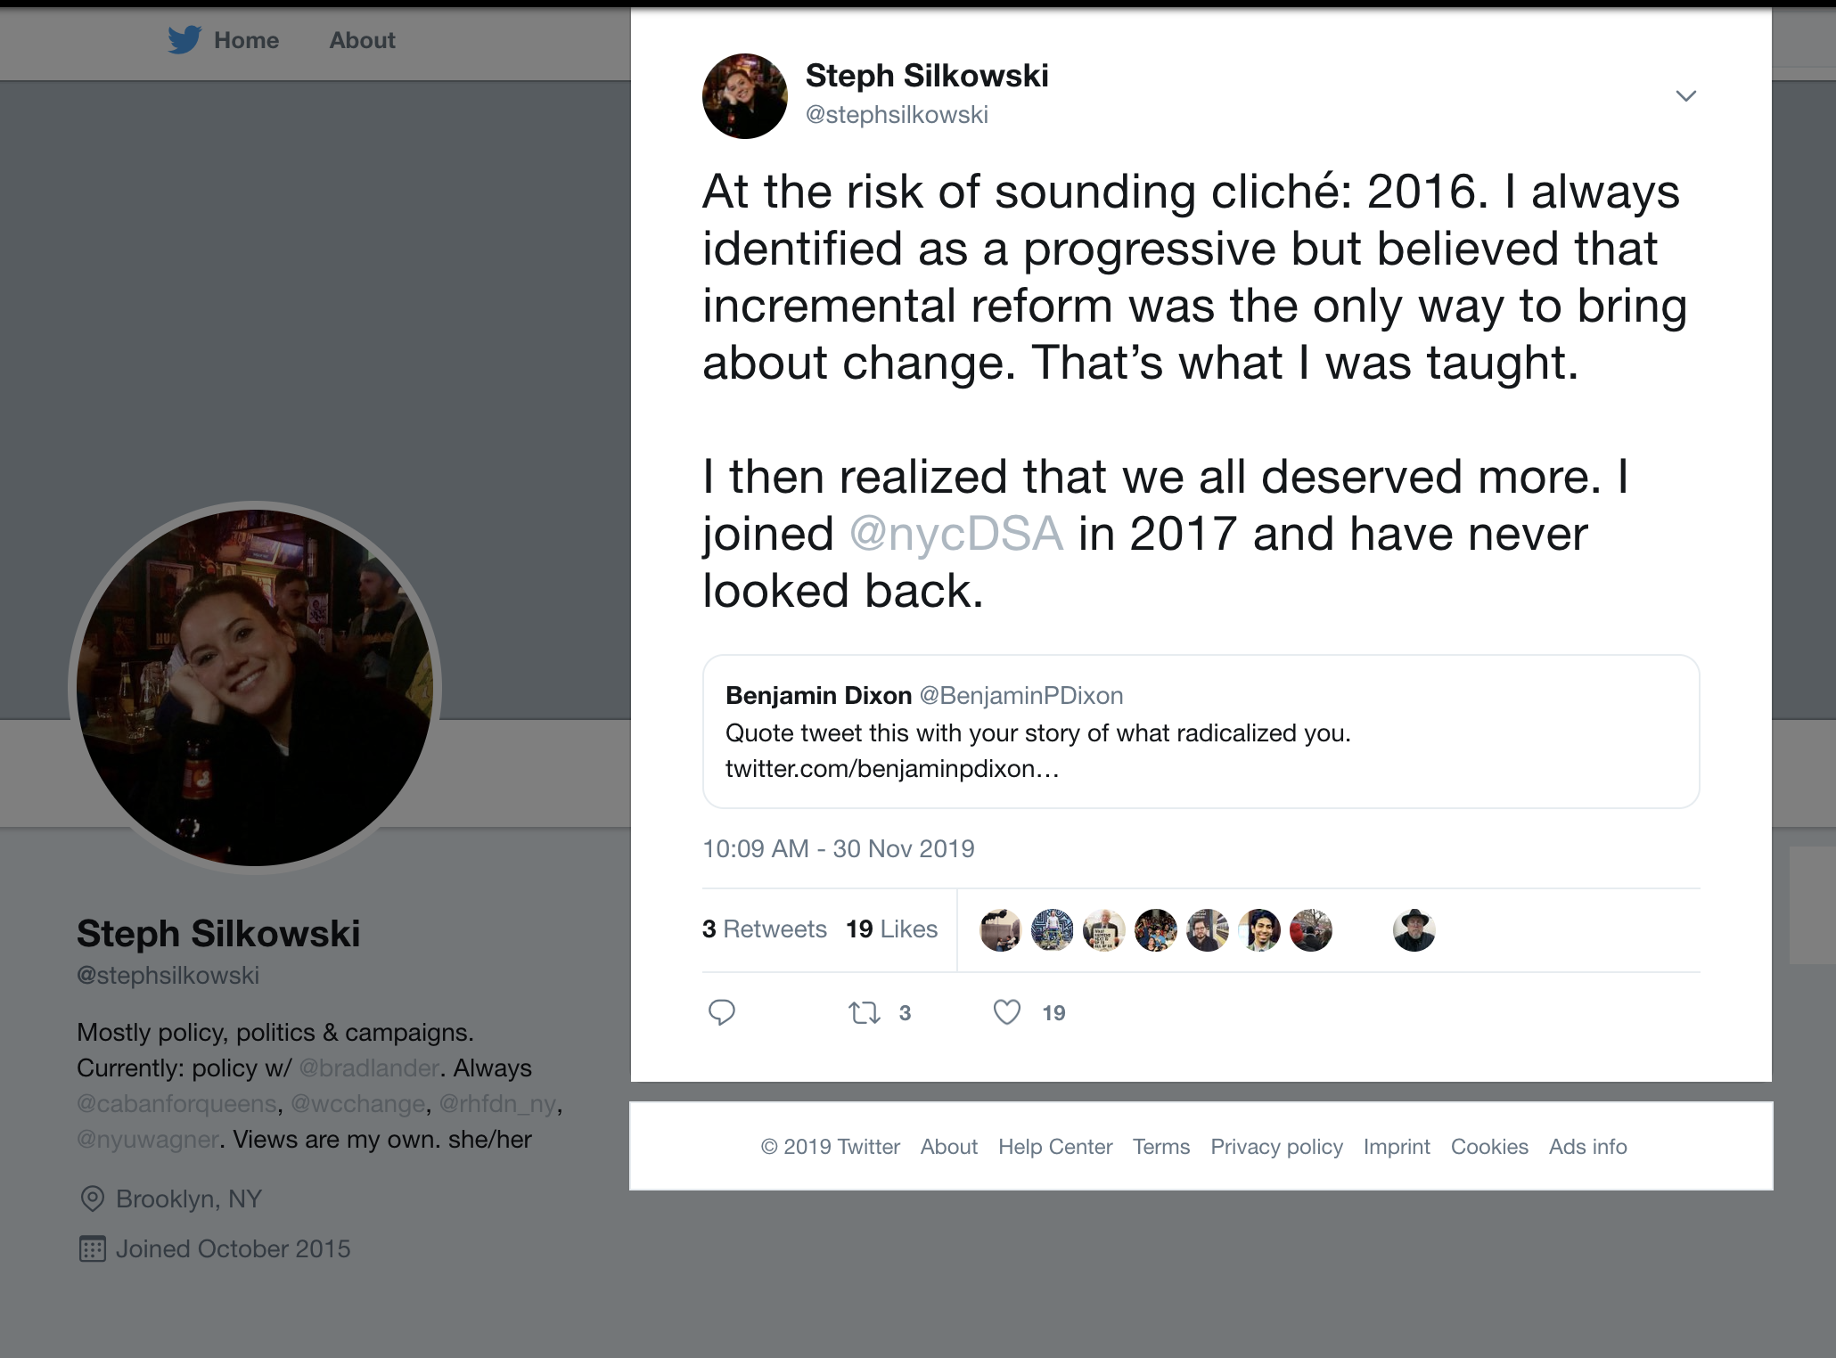Screen dimensions: 1836x1358
Task: Like the tweet with the heart icon
Action: [x=1007, y=1012]
